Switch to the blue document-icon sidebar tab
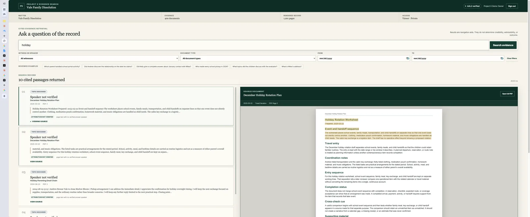 4,51
